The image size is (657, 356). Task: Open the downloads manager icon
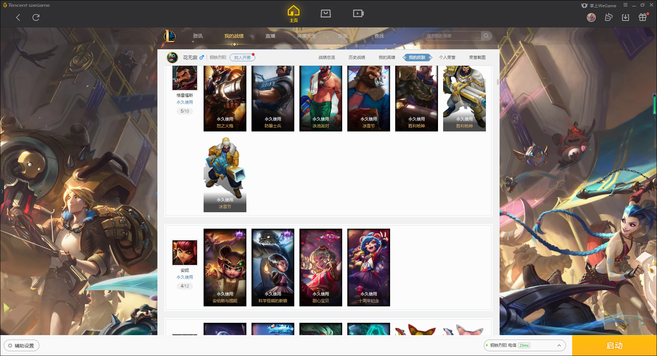(x=626, y=17)
